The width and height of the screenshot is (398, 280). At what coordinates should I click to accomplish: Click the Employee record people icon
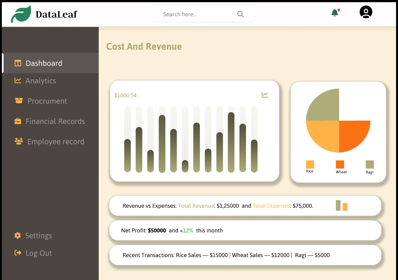[x=19, y=141]
